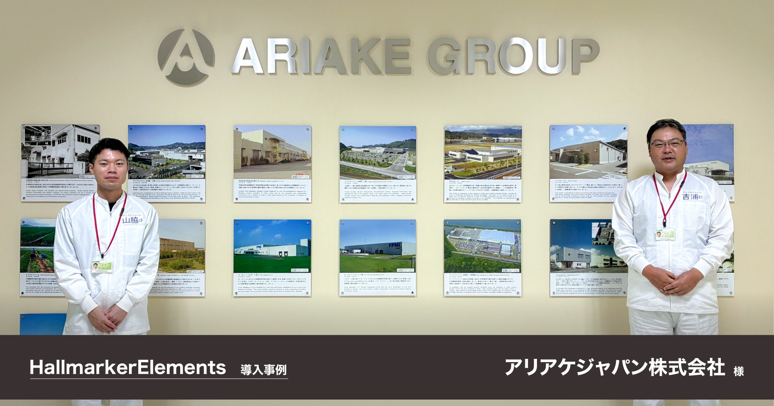Click the circular Ariake 'A' logo emblem
The height and width of the screenshot is (406, 774).
pyautogui.click(x=186, y=57)
